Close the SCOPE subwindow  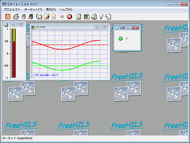(x=104, y=27)
